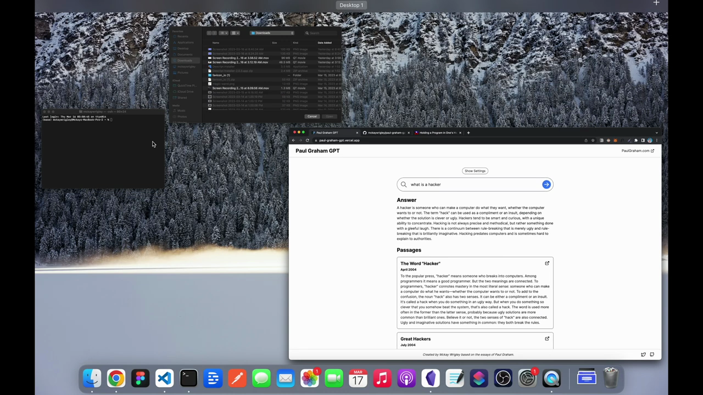Open Obsidian from the Dock
Viewport: 703px width, 395px height.
[430, 378]
